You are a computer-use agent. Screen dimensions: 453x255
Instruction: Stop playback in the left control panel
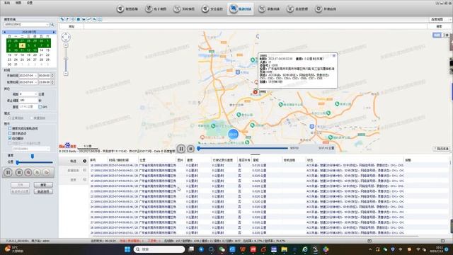coord(19,173)
